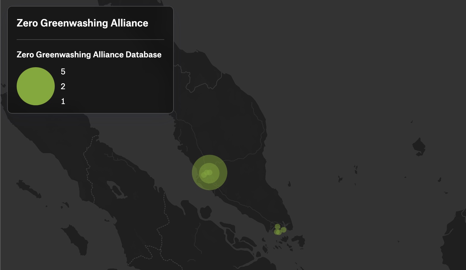The image size is (466, 270).
Task: Select the "Zero Greenwashing Alliance Database" legend heading
Action: [x=89, y=55]
